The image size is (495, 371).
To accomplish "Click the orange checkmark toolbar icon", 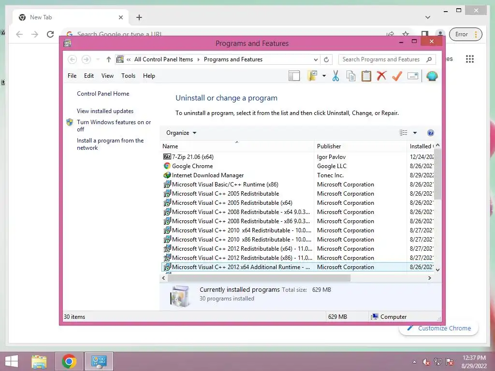I will point(397,76).
